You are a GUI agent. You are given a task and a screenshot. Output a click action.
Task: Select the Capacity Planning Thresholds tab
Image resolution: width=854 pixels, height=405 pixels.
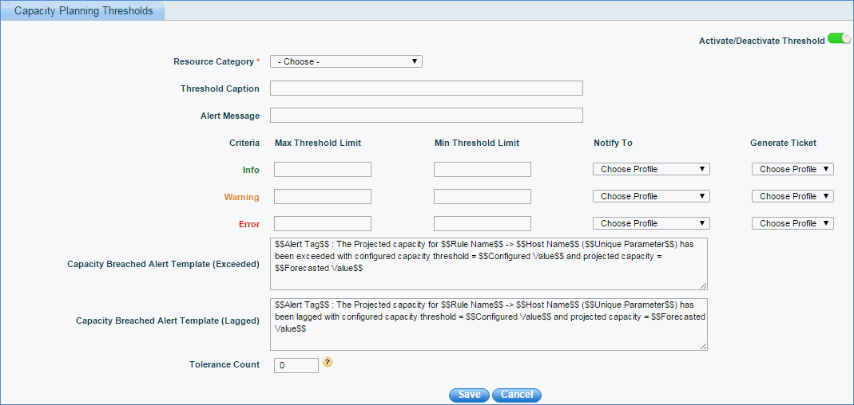(x=83, y=11)
